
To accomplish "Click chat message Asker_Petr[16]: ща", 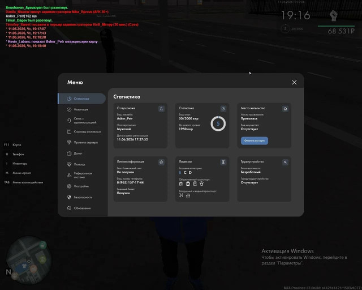I will click(21, 16).
